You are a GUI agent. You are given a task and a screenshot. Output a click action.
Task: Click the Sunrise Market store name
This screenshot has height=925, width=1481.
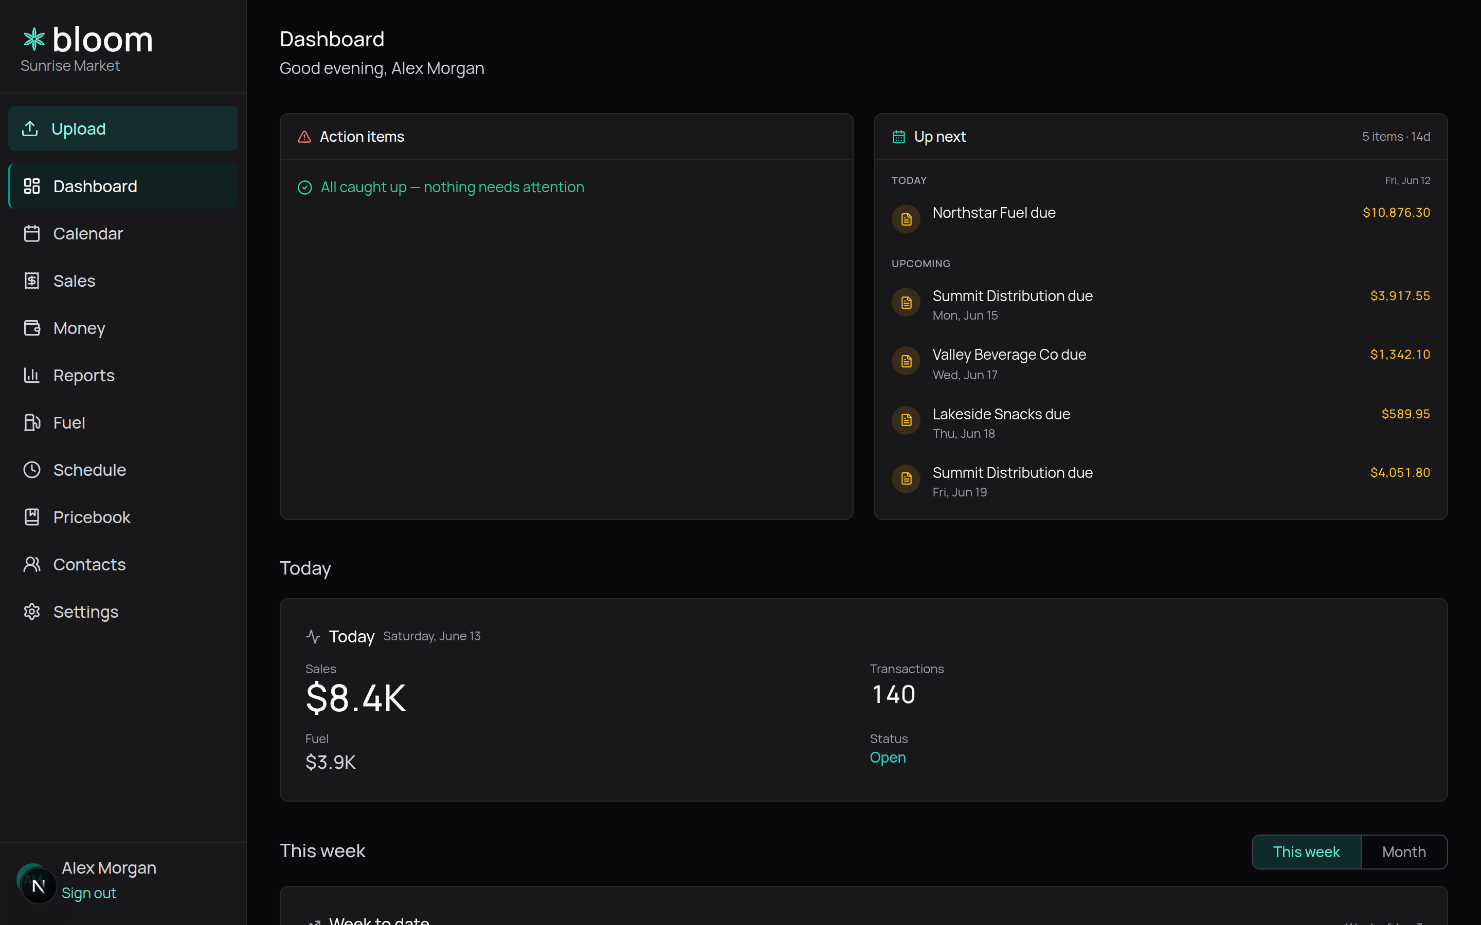point(70,65)
